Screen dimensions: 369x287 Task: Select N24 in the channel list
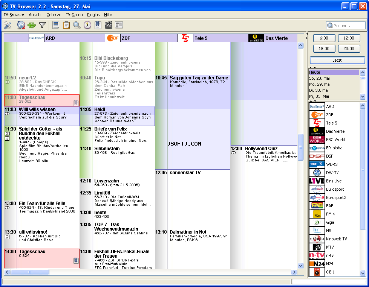click(334, 264)
